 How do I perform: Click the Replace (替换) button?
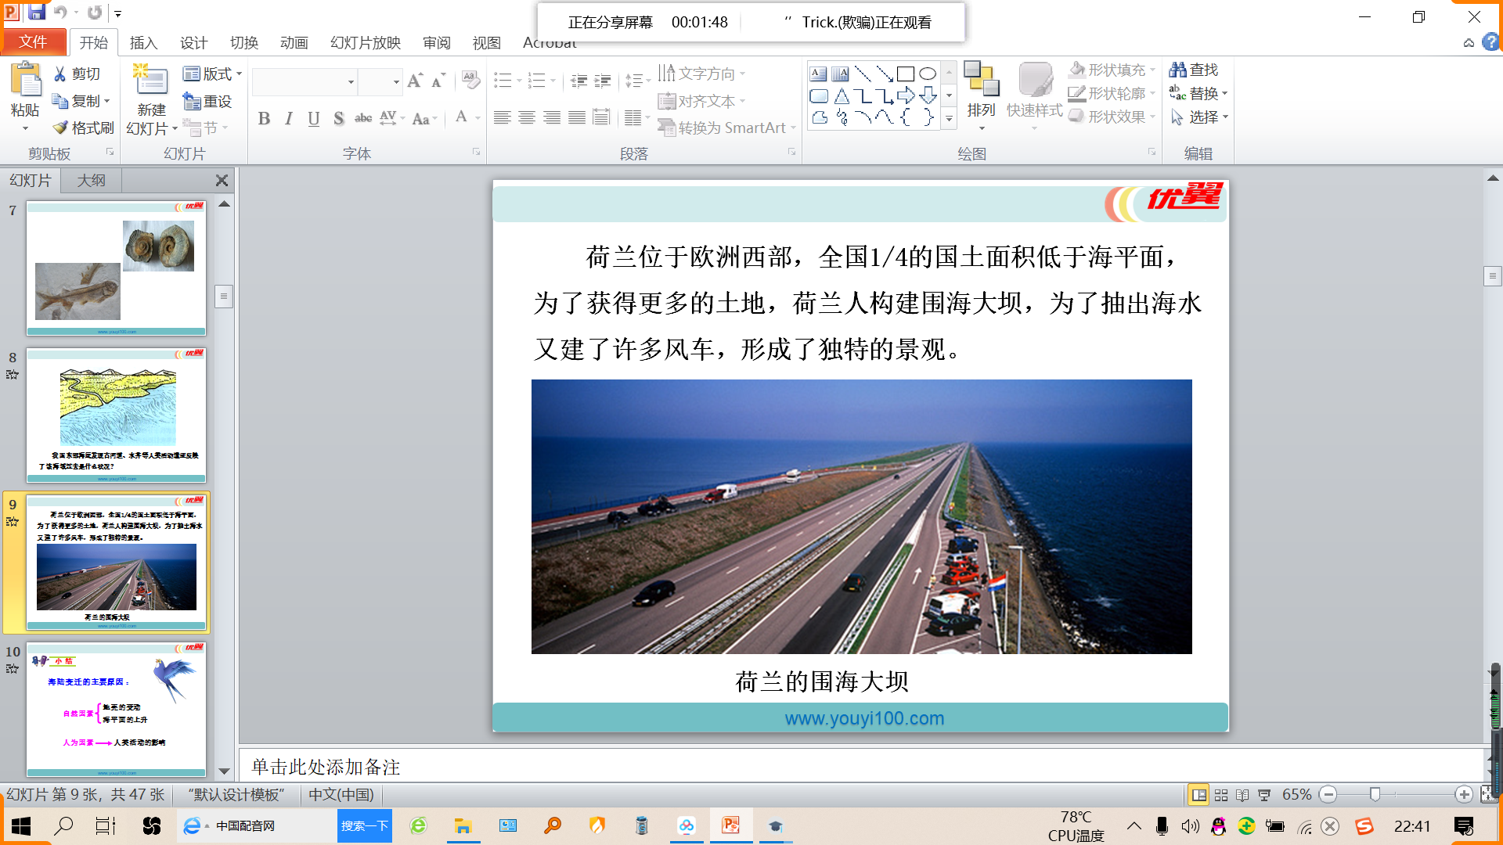click(x=1198, y=94)
